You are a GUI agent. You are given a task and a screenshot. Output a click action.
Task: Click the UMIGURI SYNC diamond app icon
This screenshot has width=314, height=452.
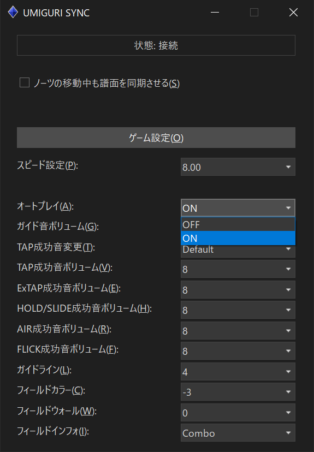13,13
